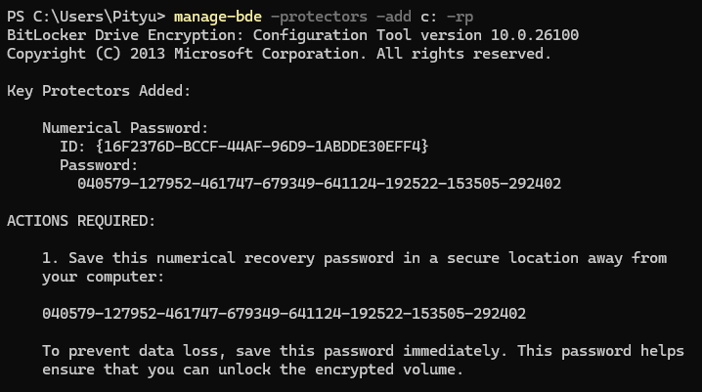This screenshot has width=702, height=392.
Task: Click the -rp flag in command
Action: [x=460, y=17]
